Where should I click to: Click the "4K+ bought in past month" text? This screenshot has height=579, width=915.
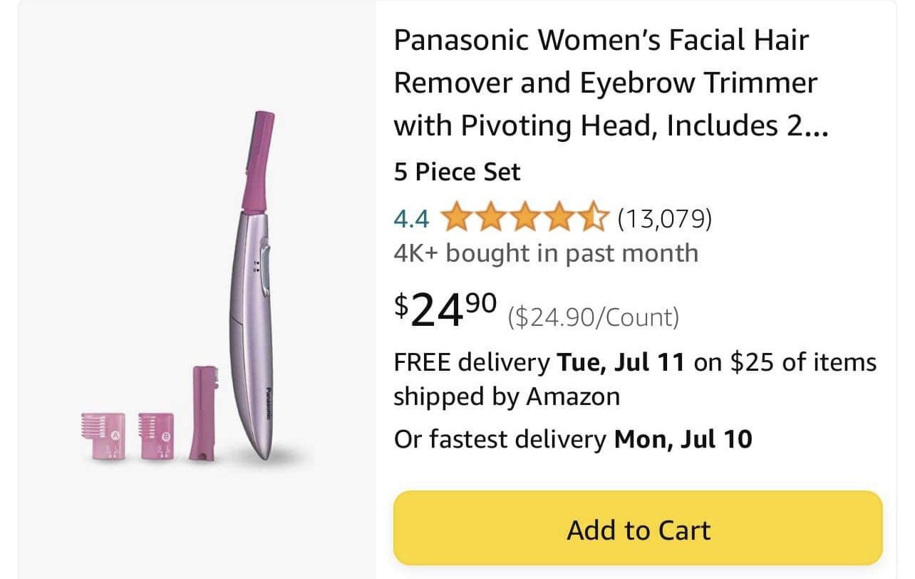coord(546,253)
